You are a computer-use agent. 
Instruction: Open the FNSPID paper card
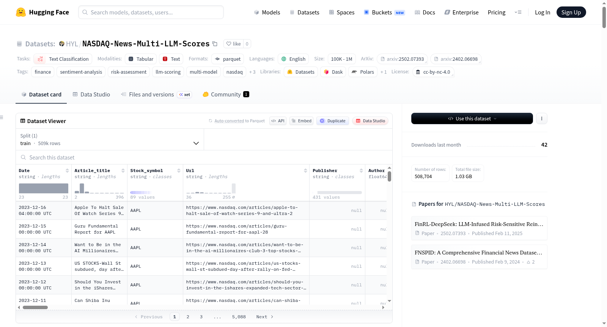(x=479, y=257)
